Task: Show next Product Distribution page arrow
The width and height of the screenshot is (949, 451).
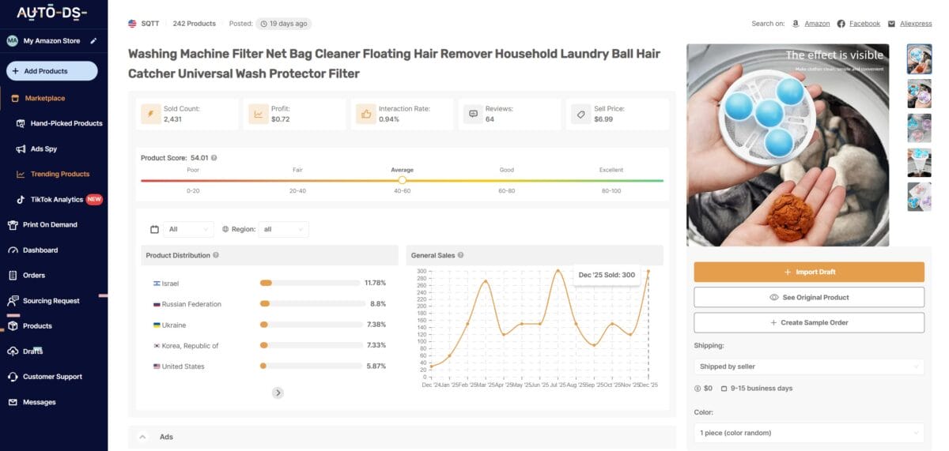Action: [278, 393]
